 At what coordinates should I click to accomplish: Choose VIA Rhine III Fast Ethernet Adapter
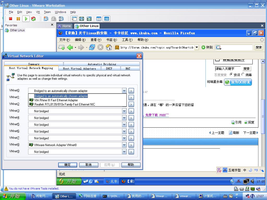(77, 100)
